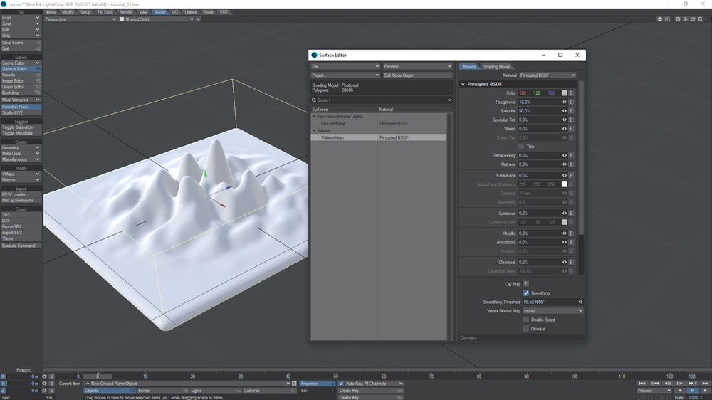712x400 pixels.
Task: Toggle the Auto Key checkbox
Action: click(x=341, y=384)
